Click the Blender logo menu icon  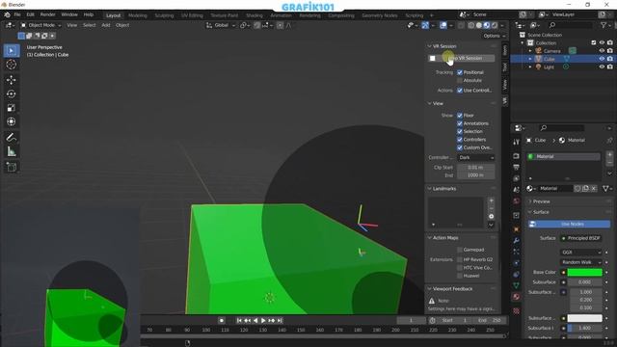[7, 14]
